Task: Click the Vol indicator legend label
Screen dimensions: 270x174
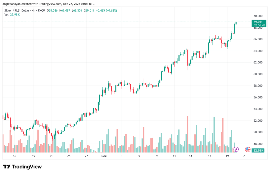Action: (x=7, y=14)
